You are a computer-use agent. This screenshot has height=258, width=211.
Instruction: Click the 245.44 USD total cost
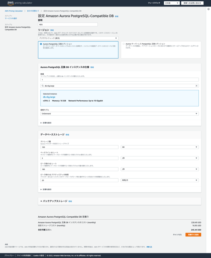click(196, 230)
